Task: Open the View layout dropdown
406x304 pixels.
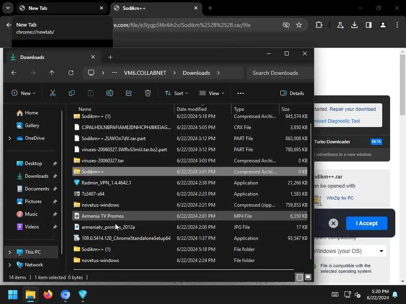Action: coord(212,93)
